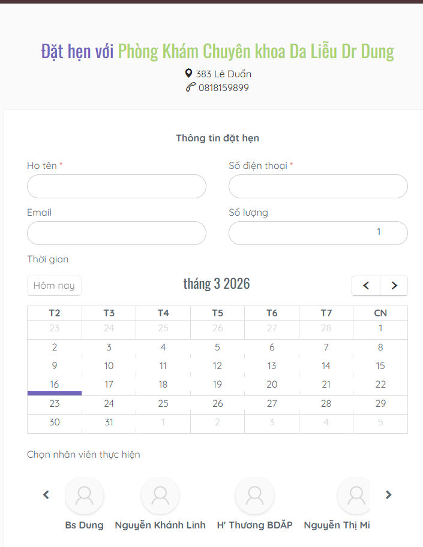
Task: Focus the Số điện thoại field
Action: pyautogui.click(x=318, y=186)
